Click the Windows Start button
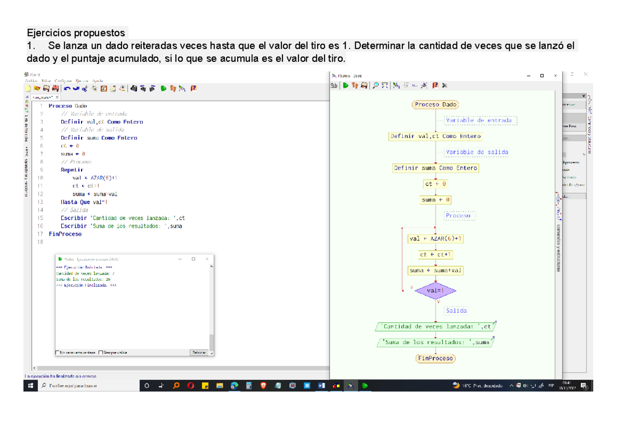This screenshot has height=440, width=623. pos(31,386)
